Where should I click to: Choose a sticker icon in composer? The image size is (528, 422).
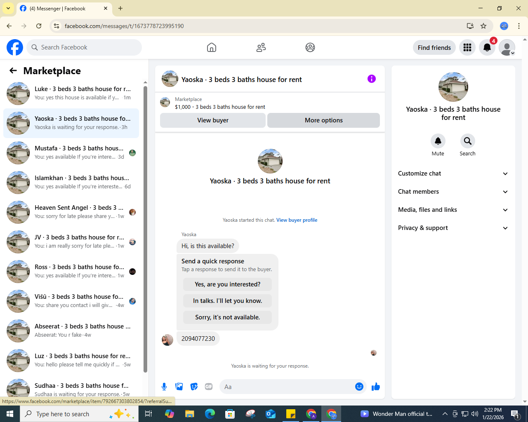coord(194,387)
